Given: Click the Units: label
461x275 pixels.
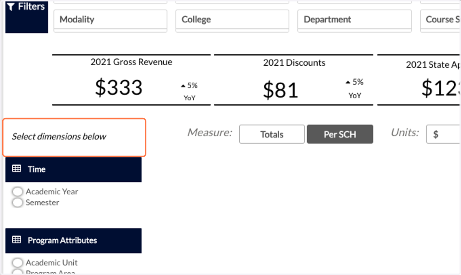Looking at the screenshot, I should (x=405, y=133).
